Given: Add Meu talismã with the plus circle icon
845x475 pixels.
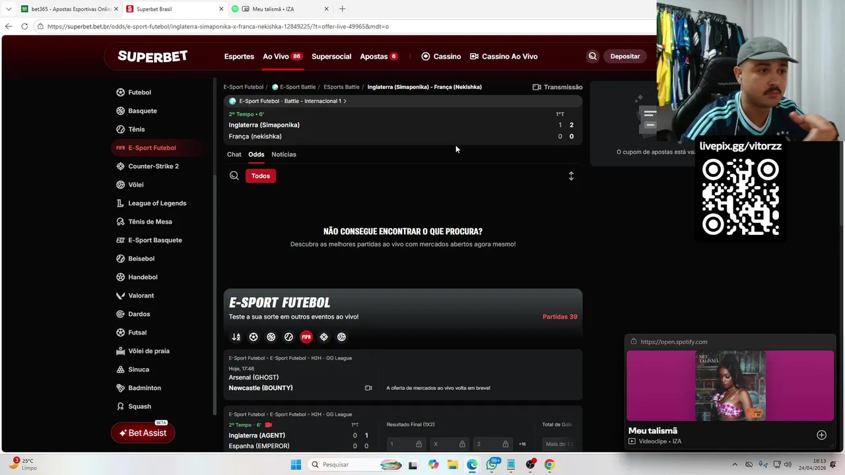Looking at the screenshot, I should [x=821, y=435].
